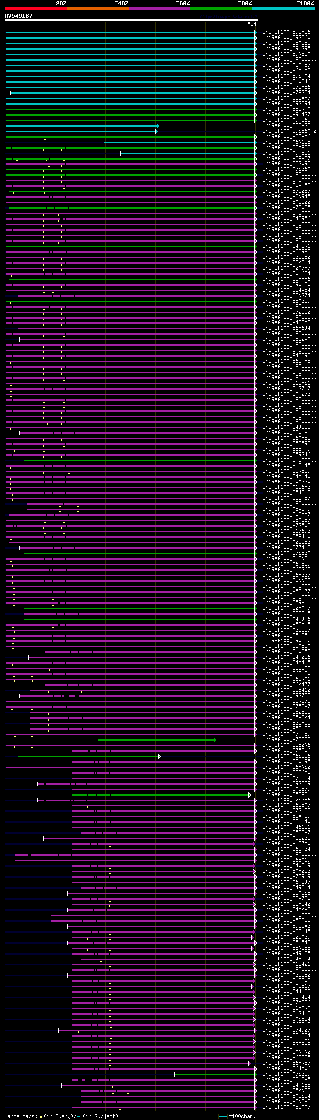Viewport: 319px width, 1120px height.
Task: Open hit UniRef100_O80585
Action: tap(286, 43)
